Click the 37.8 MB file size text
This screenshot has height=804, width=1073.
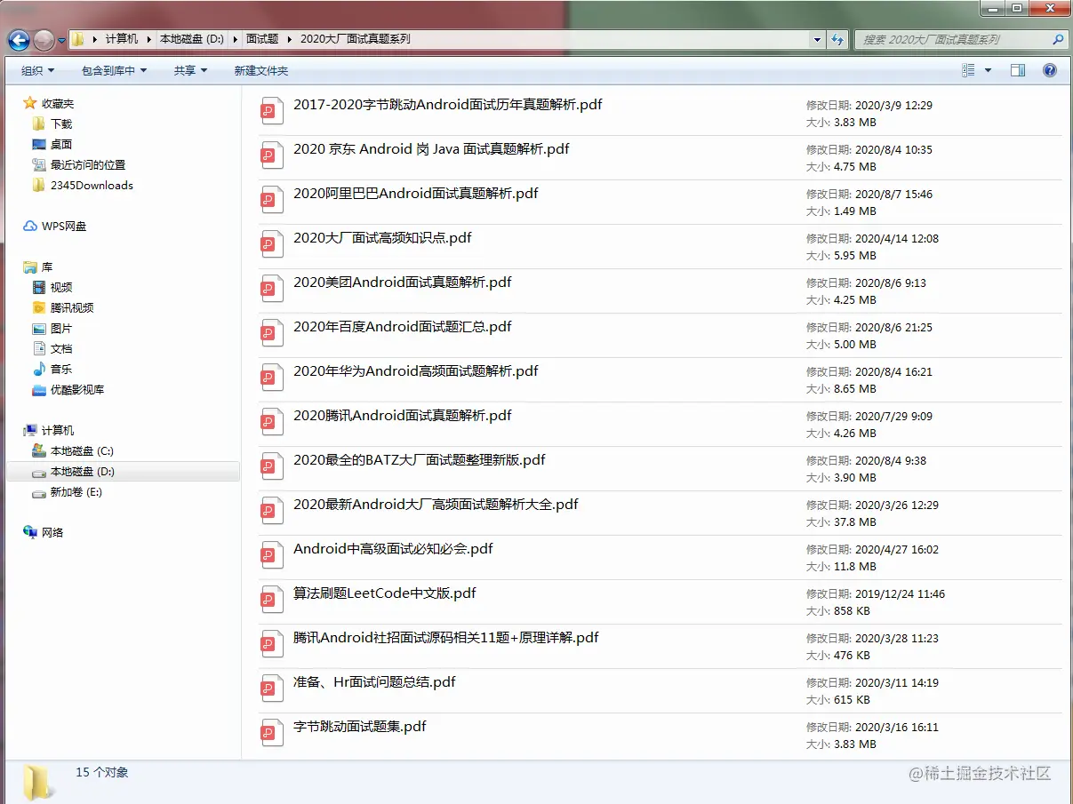tap(854, 522)
